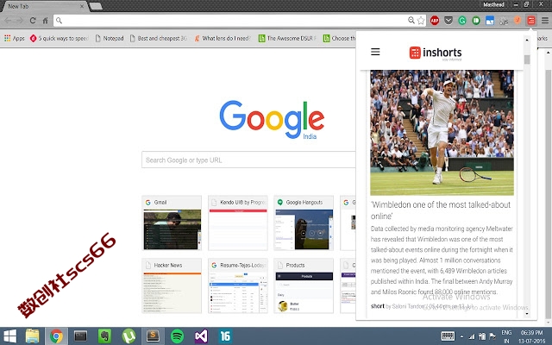The width and height of the screenshot is (552, 345).
Task: Open Visual Studio from the taskbar
Action: (x=201, y=336)
